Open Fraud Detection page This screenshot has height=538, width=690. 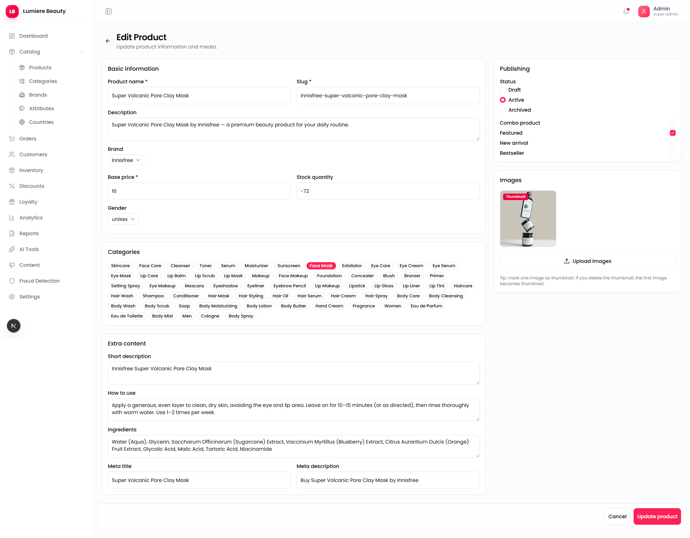click(46, 281)
